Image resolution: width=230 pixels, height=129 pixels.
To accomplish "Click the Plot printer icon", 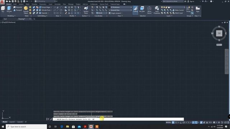I will click(24, 1).
